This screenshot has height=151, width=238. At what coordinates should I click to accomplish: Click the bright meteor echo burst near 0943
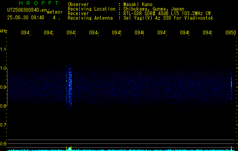coord(70,87)
